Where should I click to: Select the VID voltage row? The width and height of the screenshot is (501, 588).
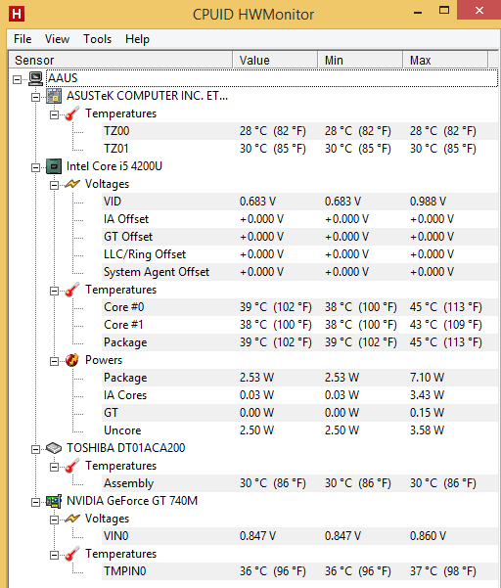(x=299, y=202)
